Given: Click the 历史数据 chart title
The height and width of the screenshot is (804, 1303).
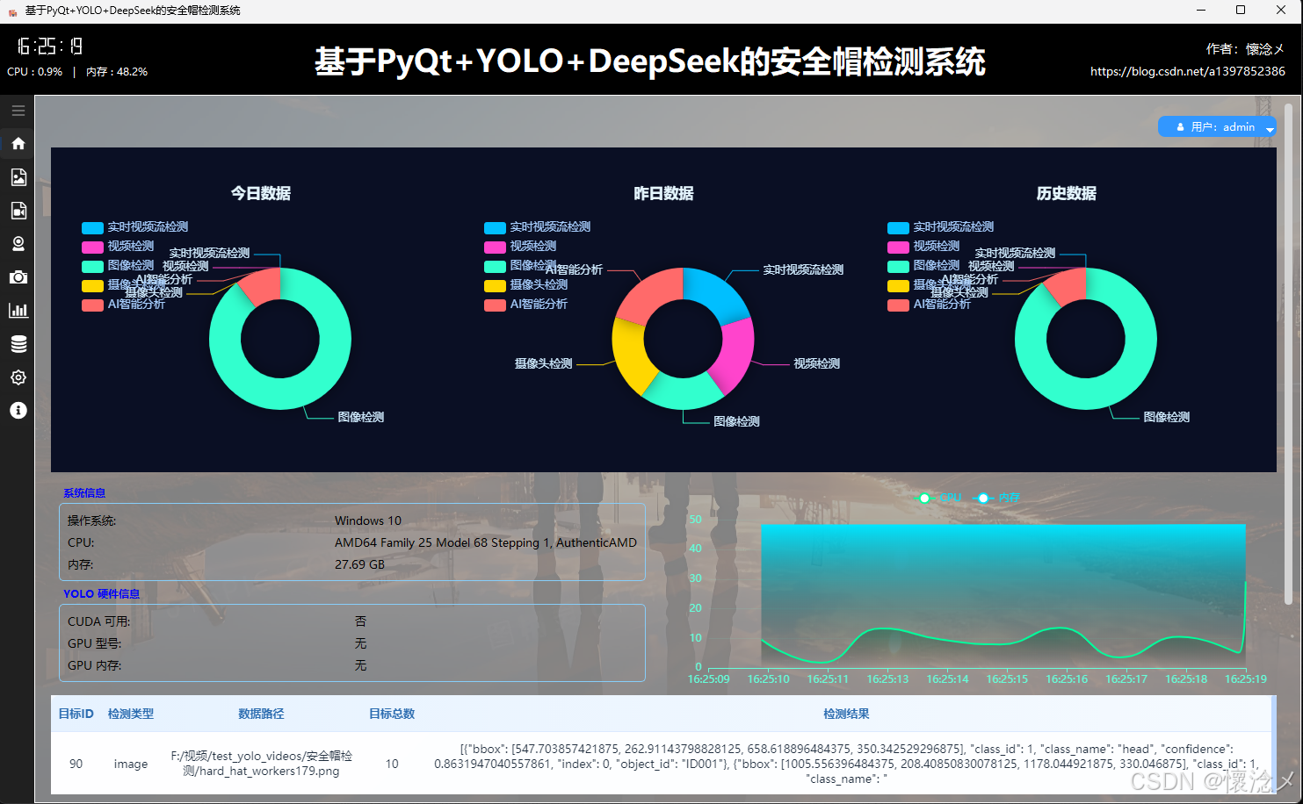Looking at the screenshot, I should [1066, 193].
